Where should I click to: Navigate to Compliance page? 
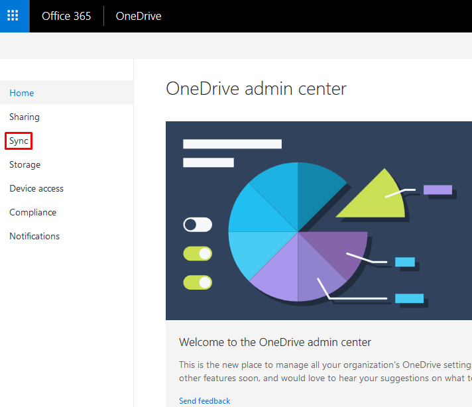tap(32, 212)
